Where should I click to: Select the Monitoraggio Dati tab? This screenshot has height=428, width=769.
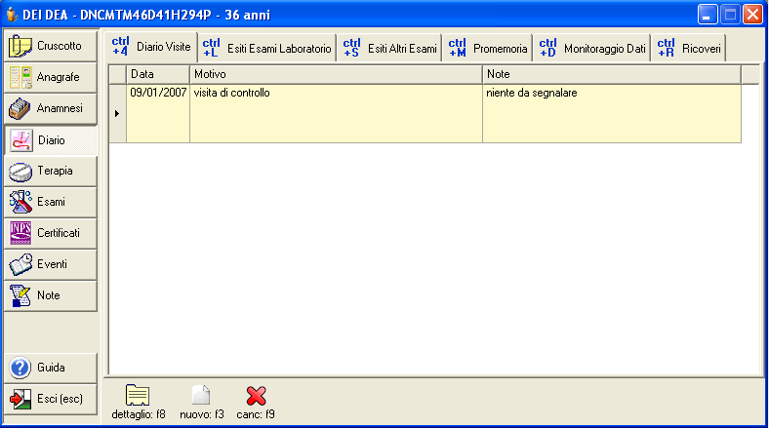tap(592, 48)
